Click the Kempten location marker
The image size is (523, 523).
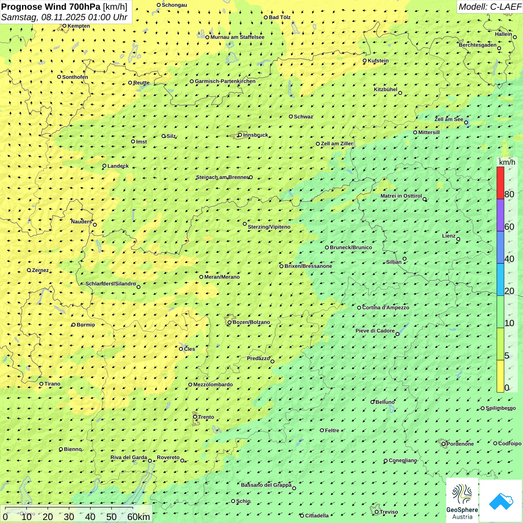[x=64, y=26]
